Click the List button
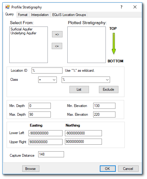Screen dimensions: 147x179 coord(79,89)
